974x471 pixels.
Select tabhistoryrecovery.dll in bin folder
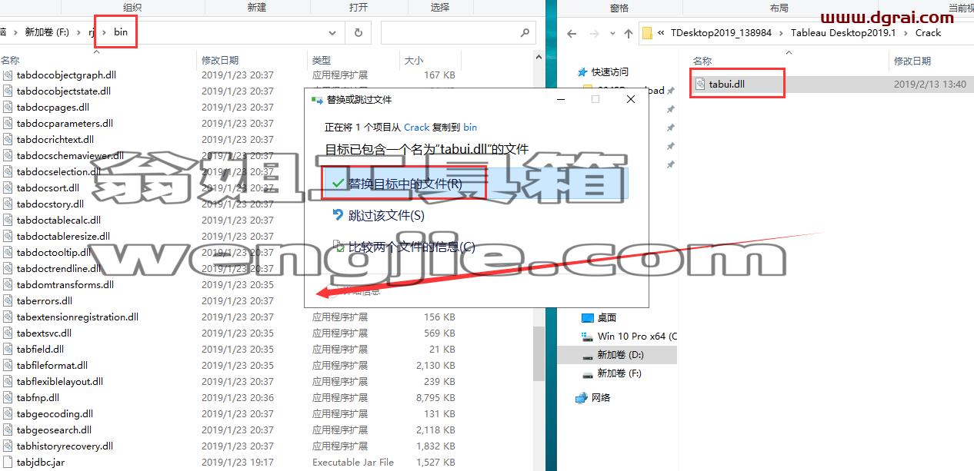tap(65, 446)
